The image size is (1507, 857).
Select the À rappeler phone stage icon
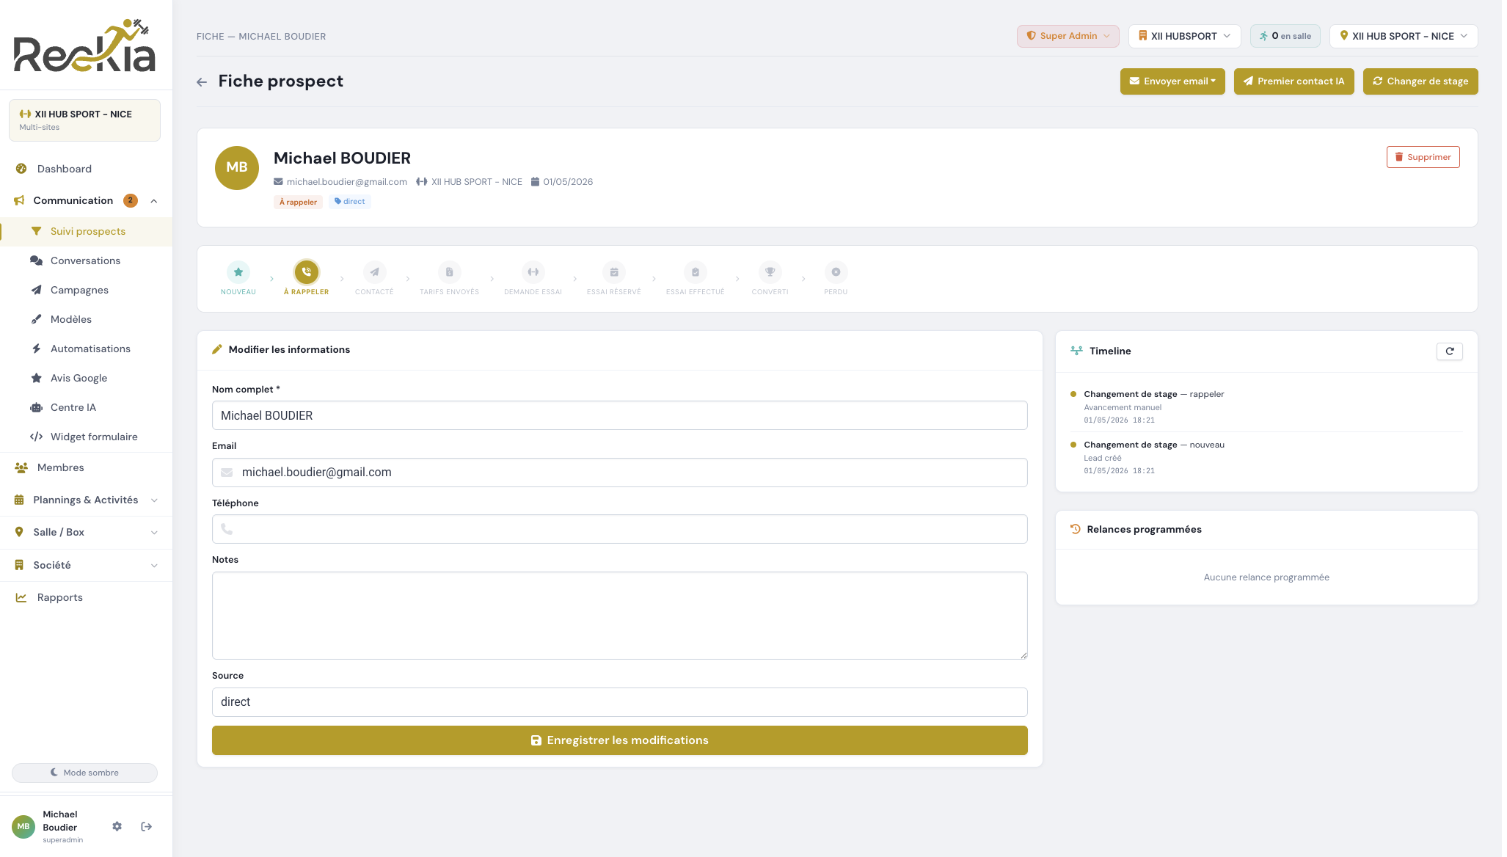coord(307,272)
